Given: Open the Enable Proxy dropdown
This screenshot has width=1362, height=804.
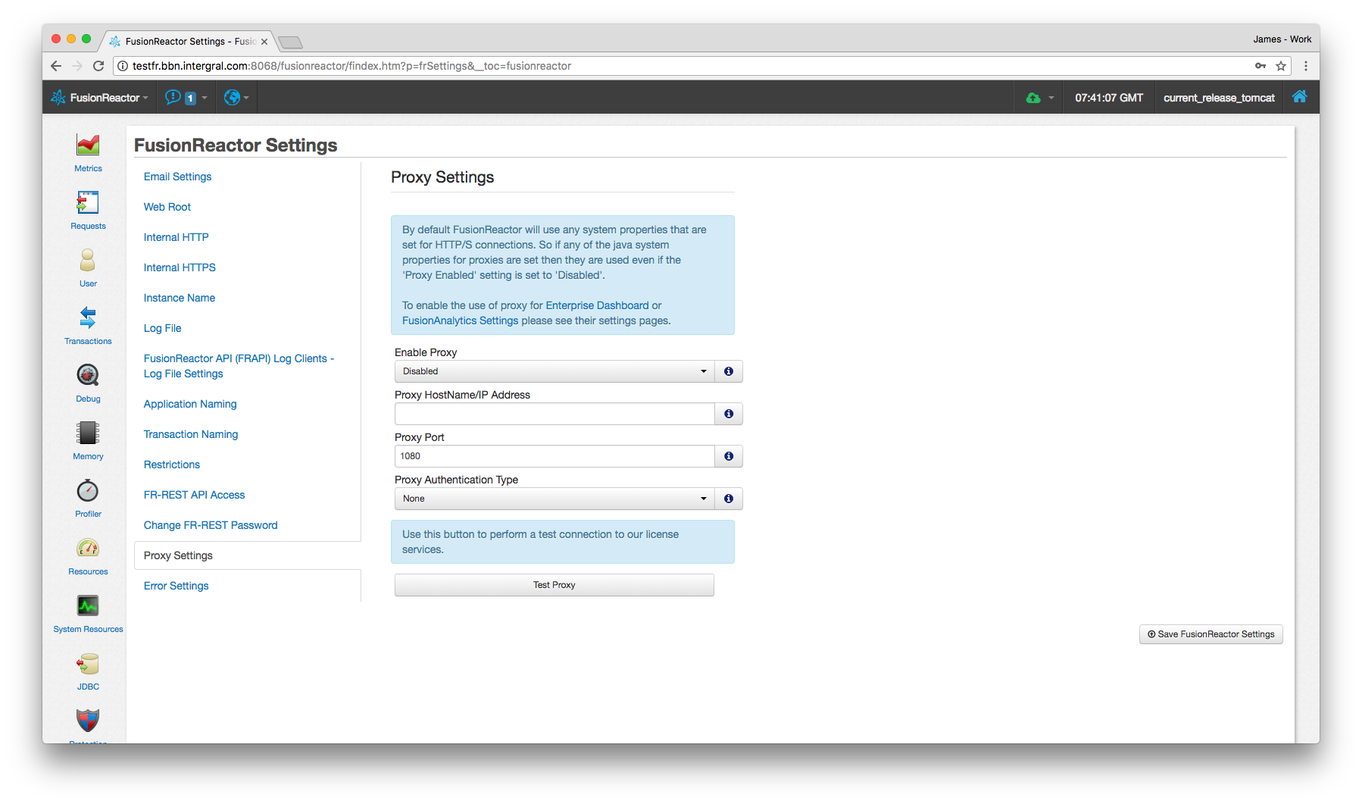Looking at the screenshot, I should tap(554, 371).
